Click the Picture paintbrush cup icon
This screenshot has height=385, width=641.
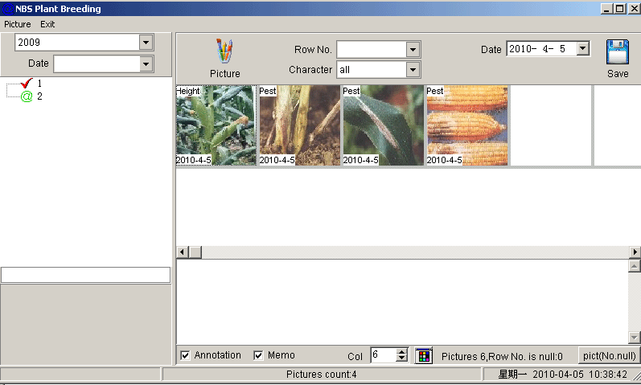[x=224, y=51]
